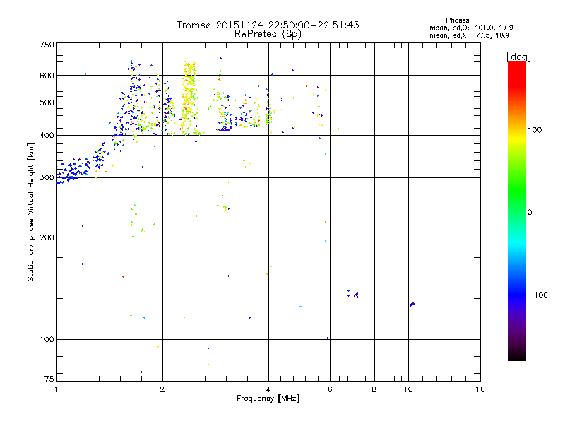The height and width of the screenshot is (424, 565).
Task: Click the 'Phases' heading text
Action: click(x=457, y=20)
